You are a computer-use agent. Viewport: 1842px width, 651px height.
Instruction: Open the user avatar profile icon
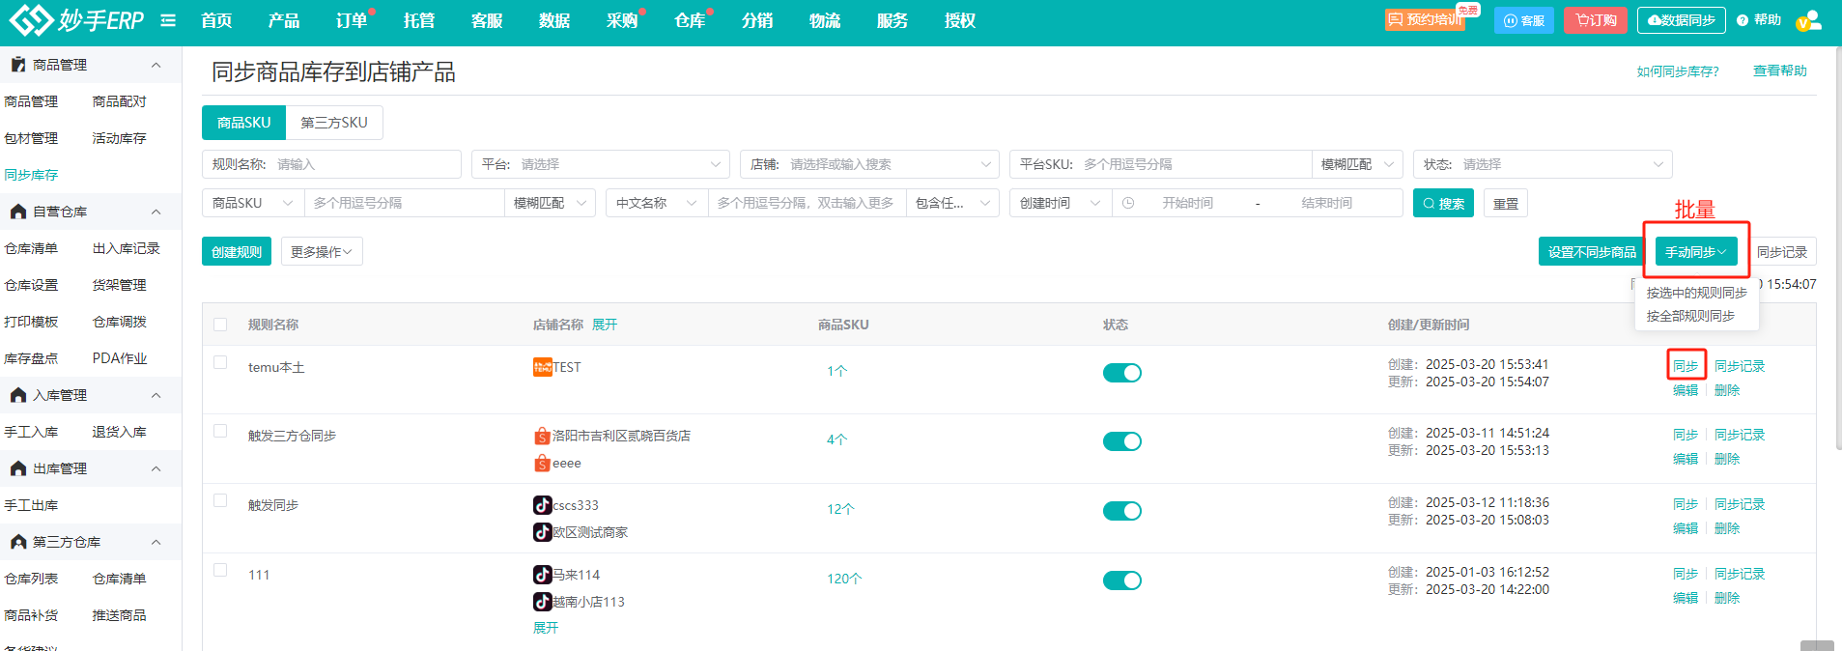1809,20
